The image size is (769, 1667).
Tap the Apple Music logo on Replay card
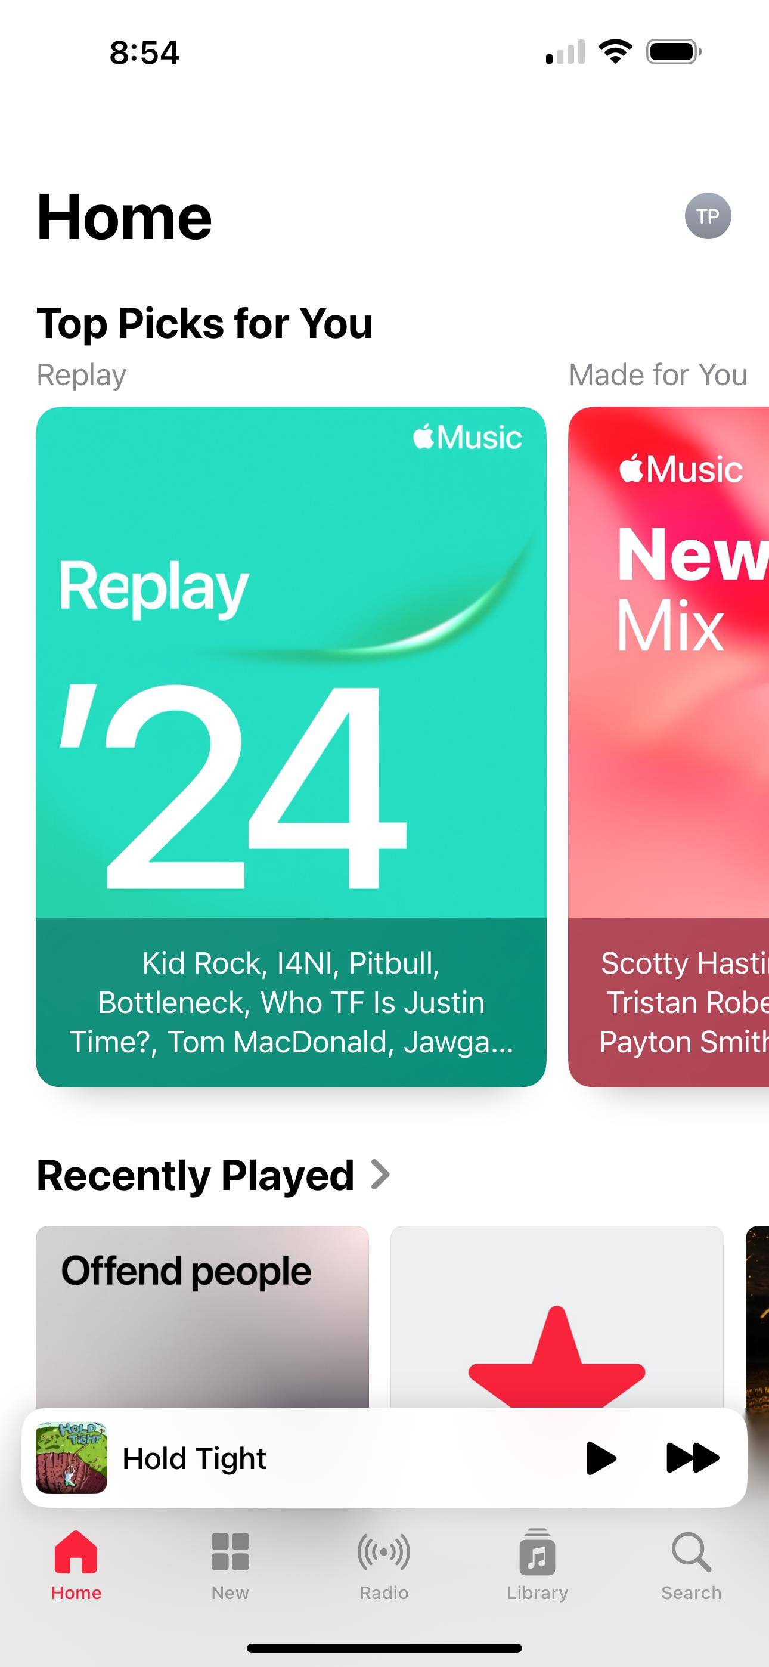click(x=467, y=437)
